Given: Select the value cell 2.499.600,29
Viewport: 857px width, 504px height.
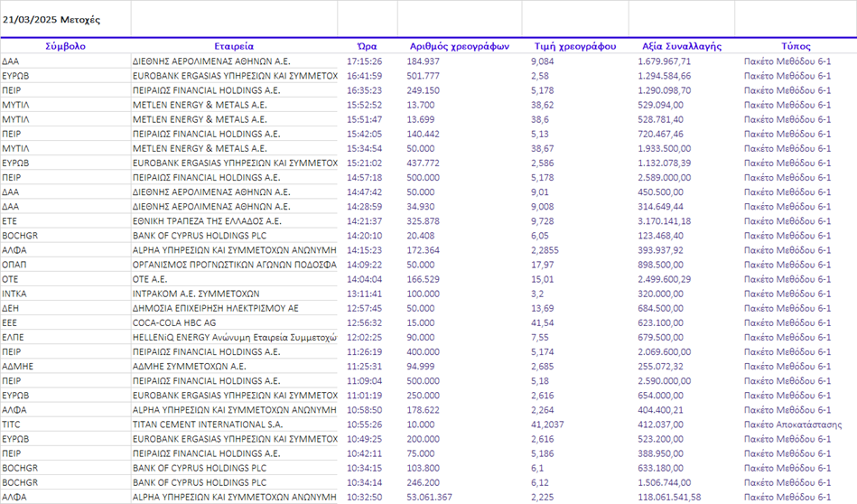Looking at the screenshot, I should point(664,279).
